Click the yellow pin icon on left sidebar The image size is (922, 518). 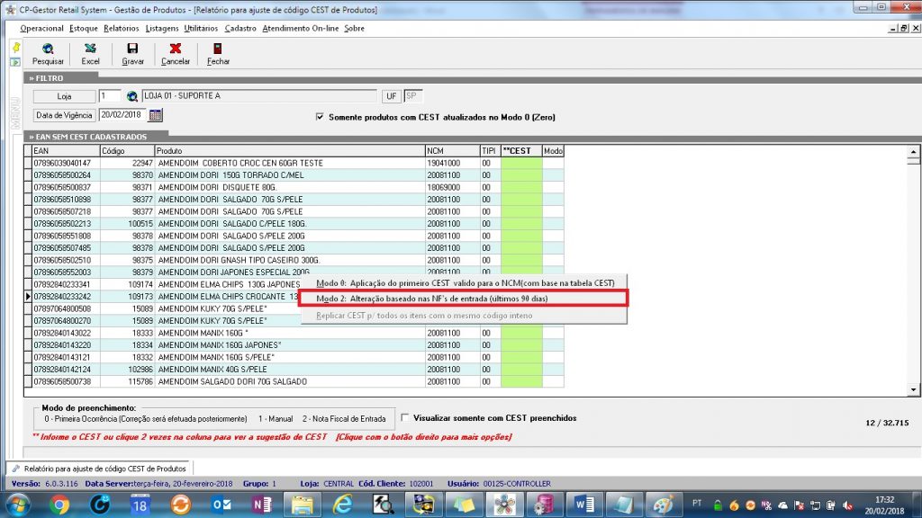click(15, 47)
